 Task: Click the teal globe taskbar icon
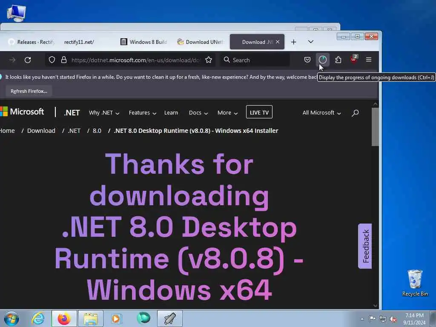pos(143,318)
